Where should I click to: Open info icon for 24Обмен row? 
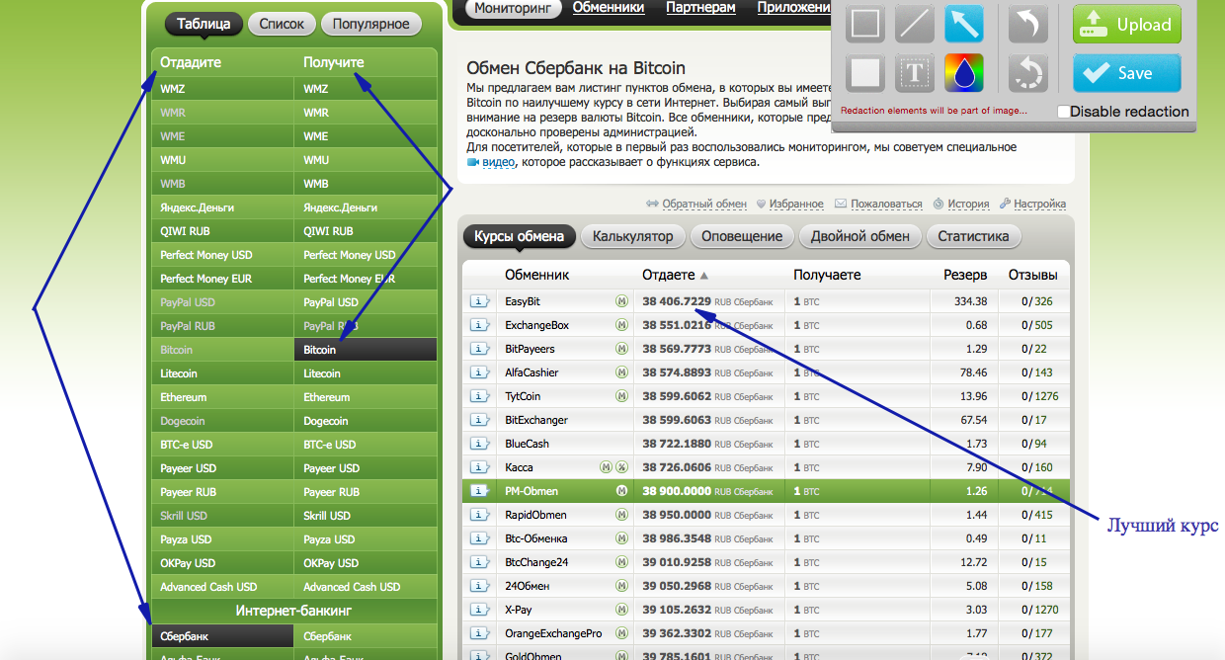tap(479, 586)
